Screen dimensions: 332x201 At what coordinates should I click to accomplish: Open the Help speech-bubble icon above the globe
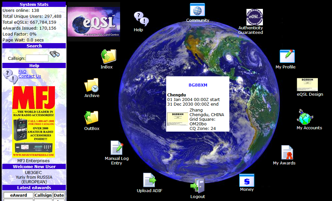pyautogui.click(x=141, y=19)
